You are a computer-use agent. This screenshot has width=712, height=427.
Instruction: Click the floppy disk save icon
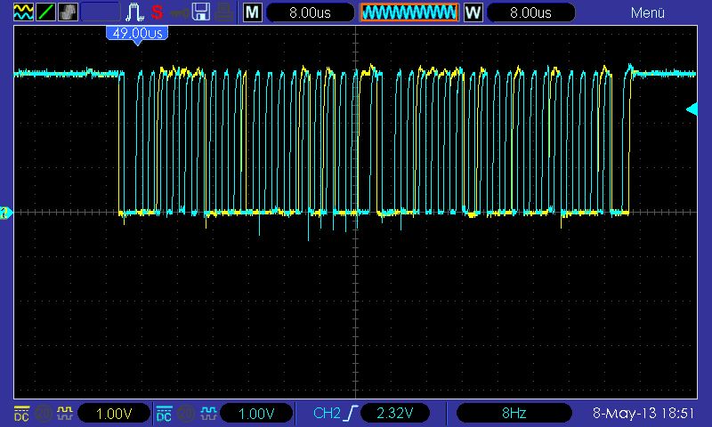(x=201, y=12)
